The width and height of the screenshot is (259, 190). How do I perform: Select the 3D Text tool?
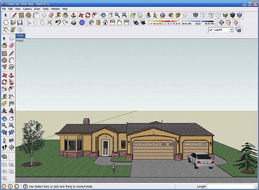pyautogui.click(x=11, y=111)
